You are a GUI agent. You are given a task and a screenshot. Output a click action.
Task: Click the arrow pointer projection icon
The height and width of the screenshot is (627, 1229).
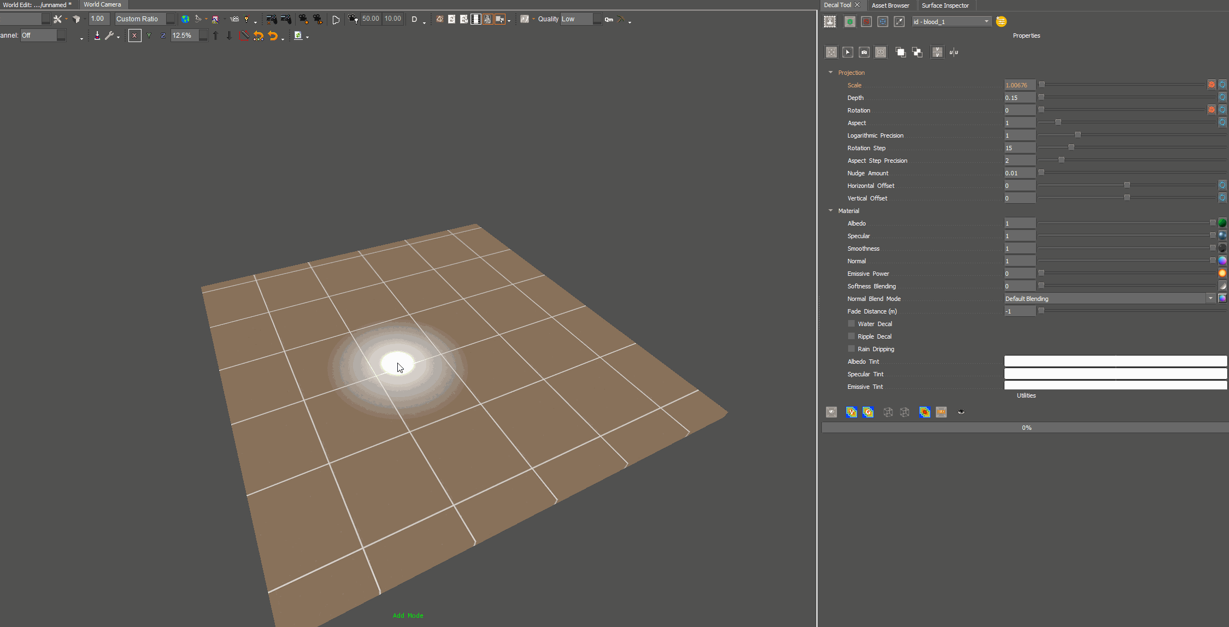(x=848, y=52)
